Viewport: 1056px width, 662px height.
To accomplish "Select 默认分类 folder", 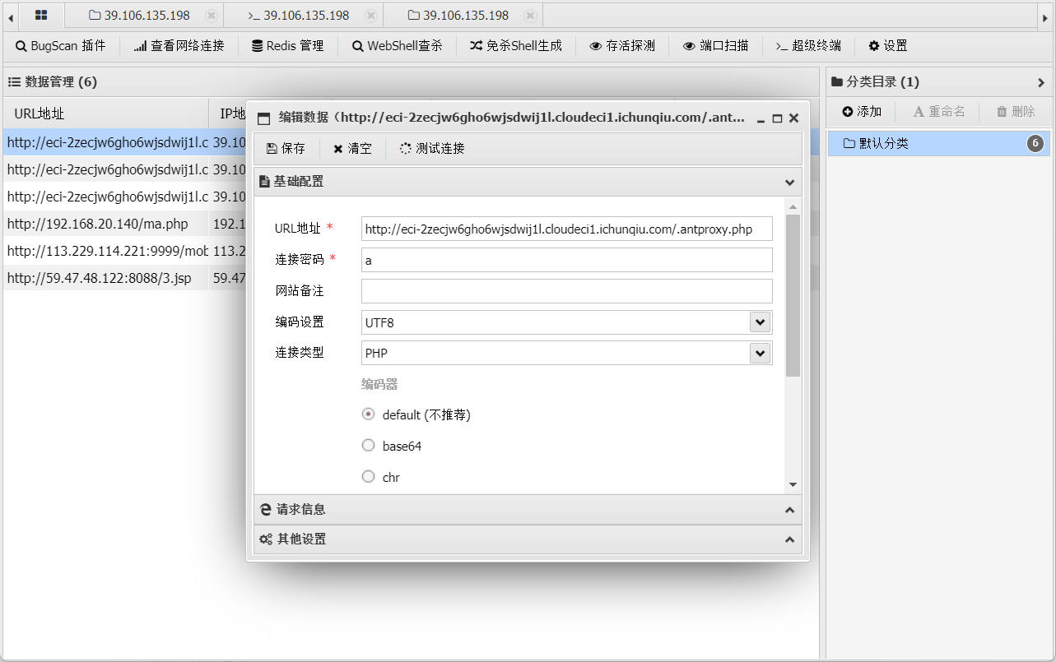I will (939, 143).
